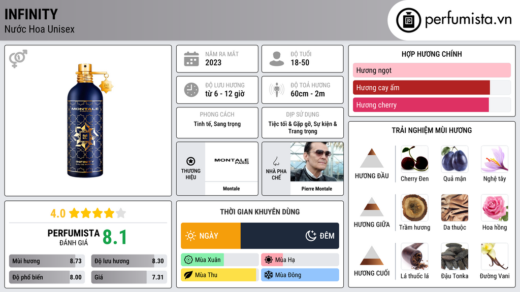Click the Pierre Montale perfumer photo
This screenshot has height=292, width=520.
tap(317, 162)
